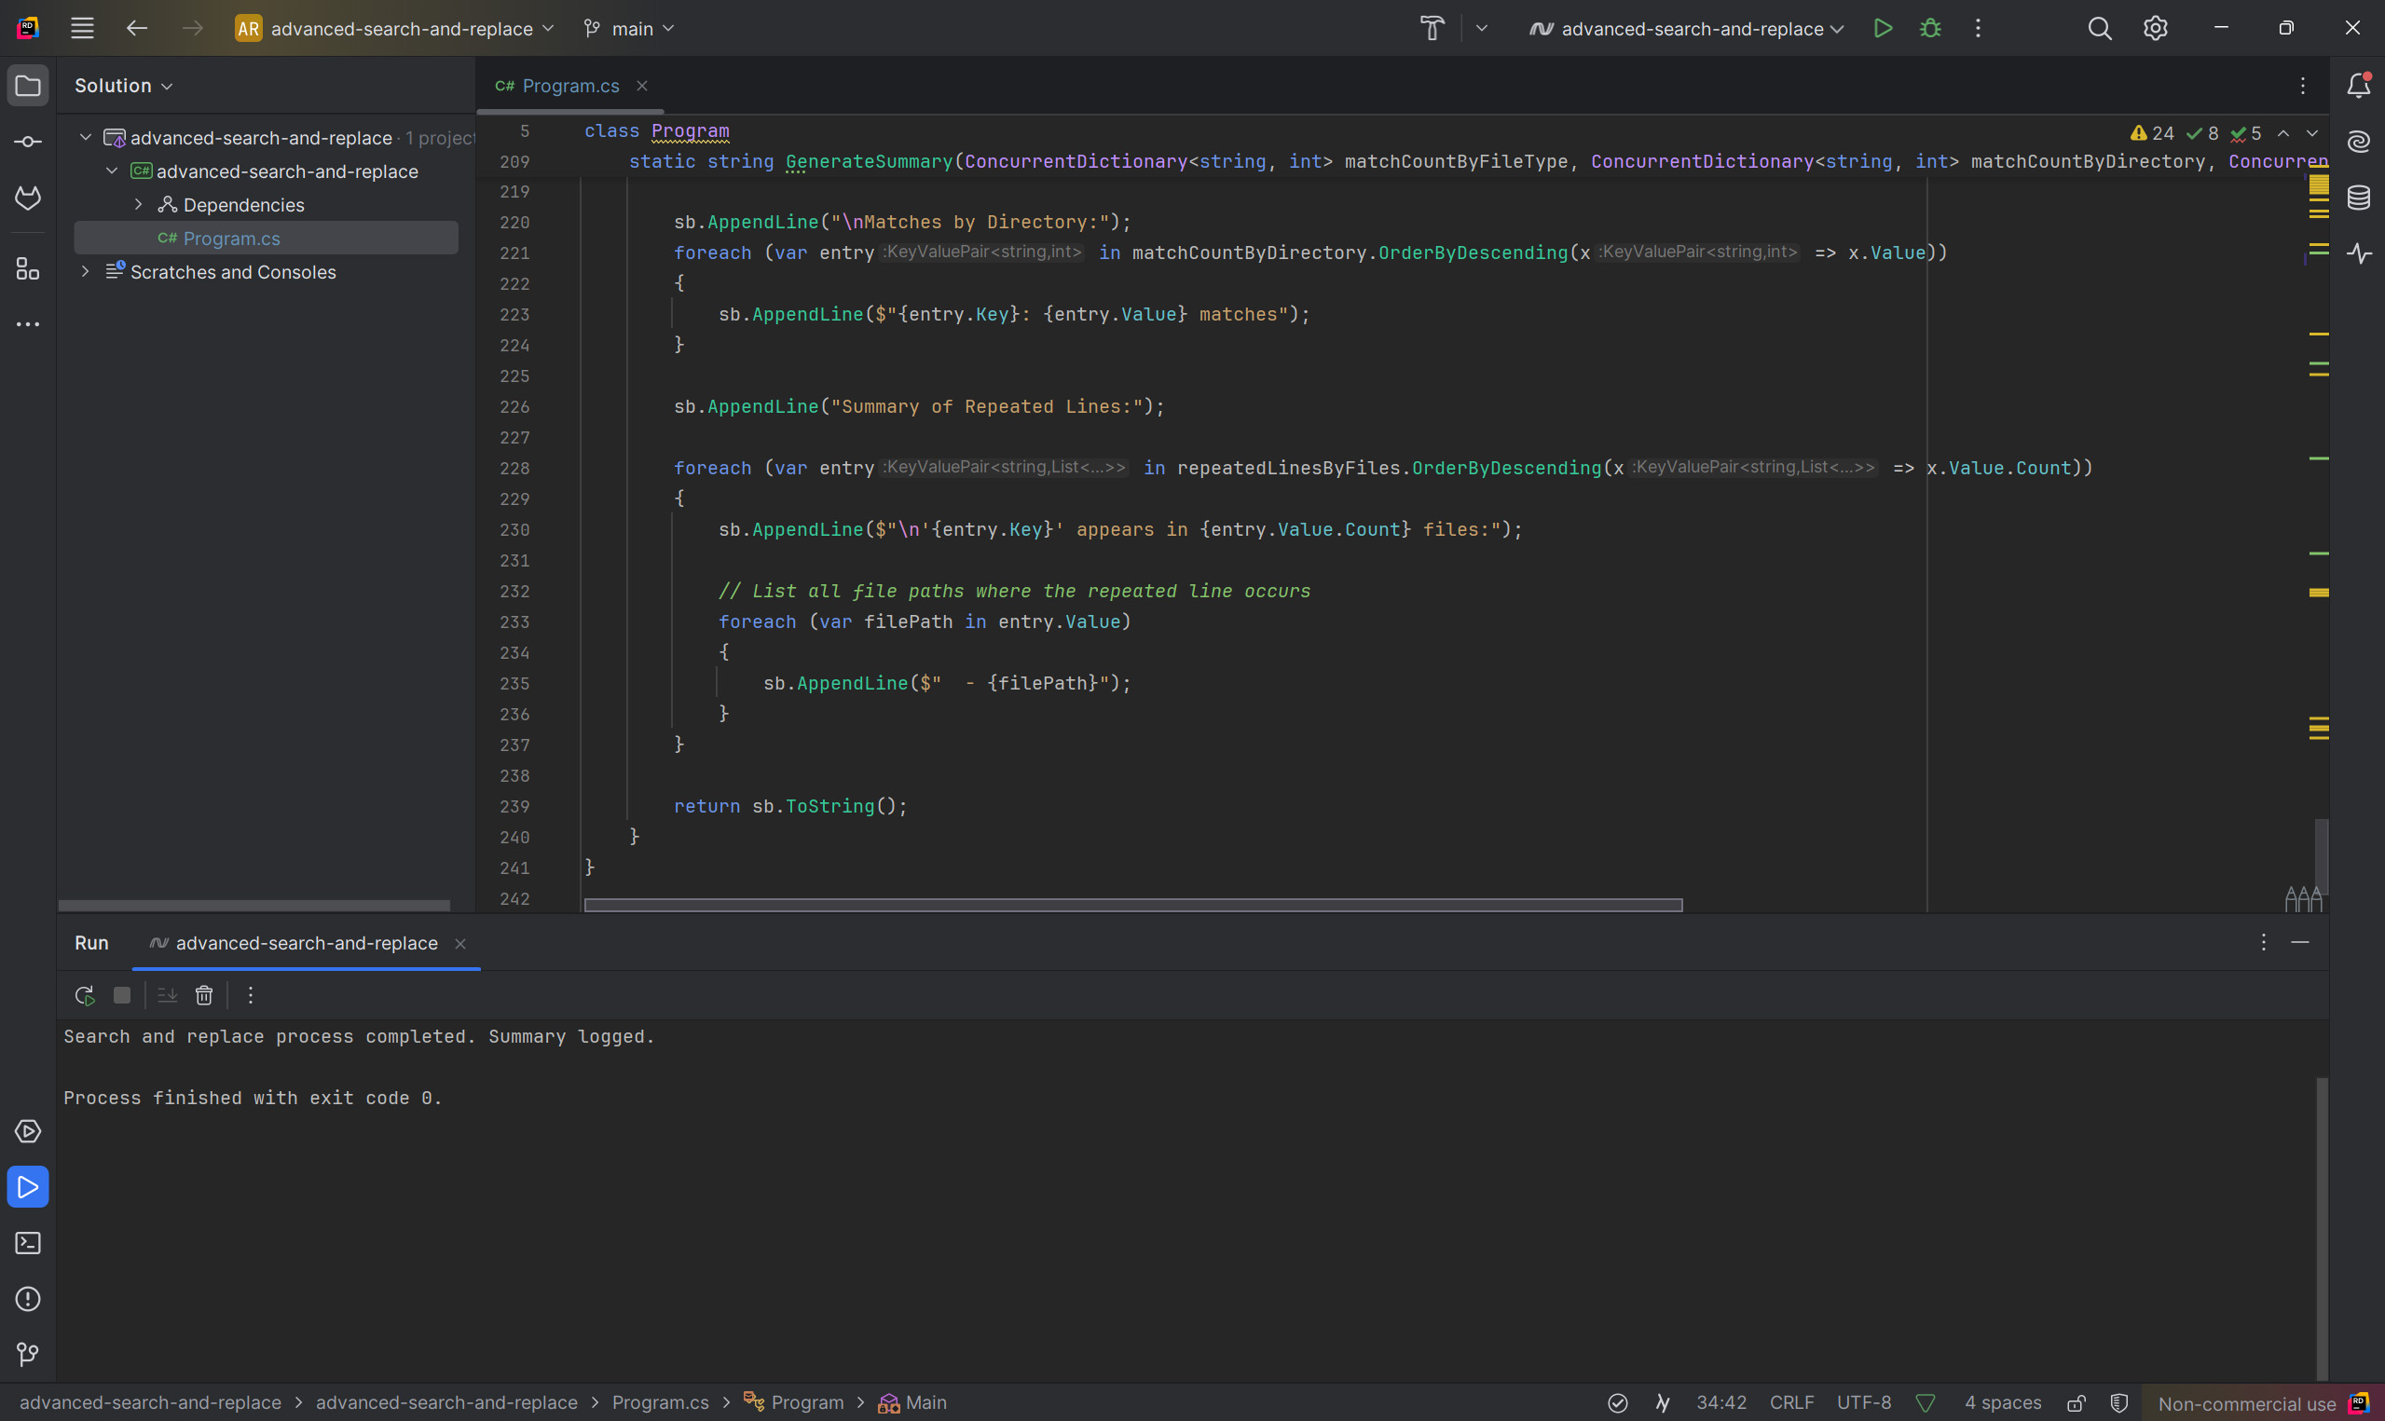Toggle the Explorer folder panel button
Image resolution: width=2385 pixels, height=1421 pixels.
point(28,86)
